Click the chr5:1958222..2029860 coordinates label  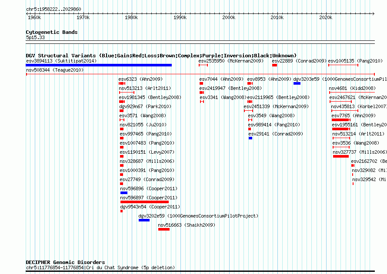(x=53, y=9)
